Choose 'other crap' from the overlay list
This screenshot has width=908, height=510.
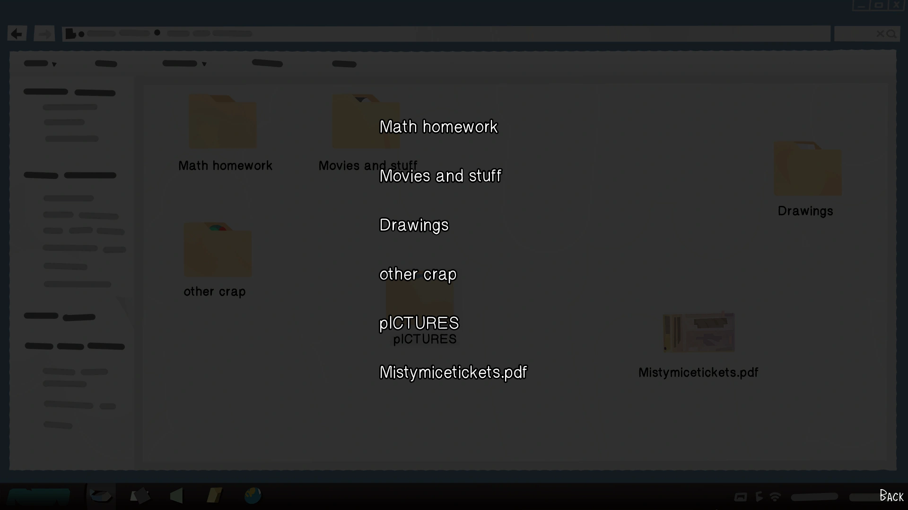[x=418, y=274]
